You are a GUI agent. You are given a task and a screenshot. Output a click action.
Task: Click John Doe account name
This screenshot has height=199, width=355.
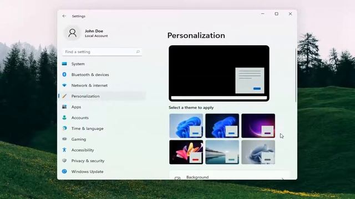[94, 31]
